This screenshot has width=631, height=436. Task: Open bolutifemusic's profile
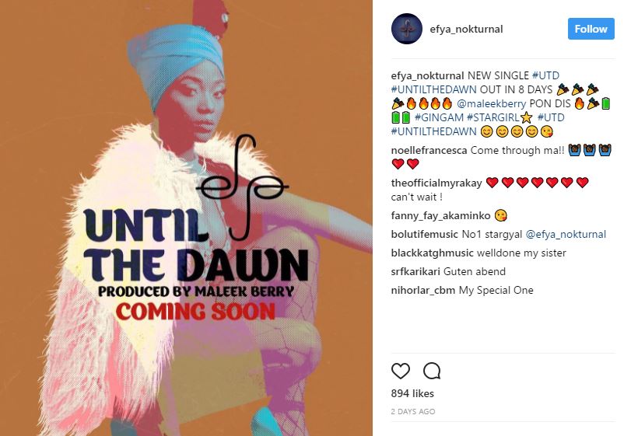pyautogui.click(x=425, y=234)
